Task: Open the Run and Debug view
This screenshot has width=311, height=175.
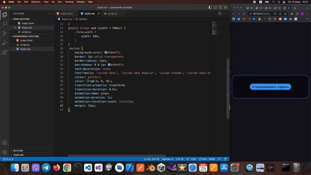Action: coord(4,43)
